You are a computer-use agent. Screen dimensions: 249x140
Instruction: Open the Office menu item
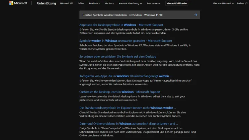tap(81, 3)
